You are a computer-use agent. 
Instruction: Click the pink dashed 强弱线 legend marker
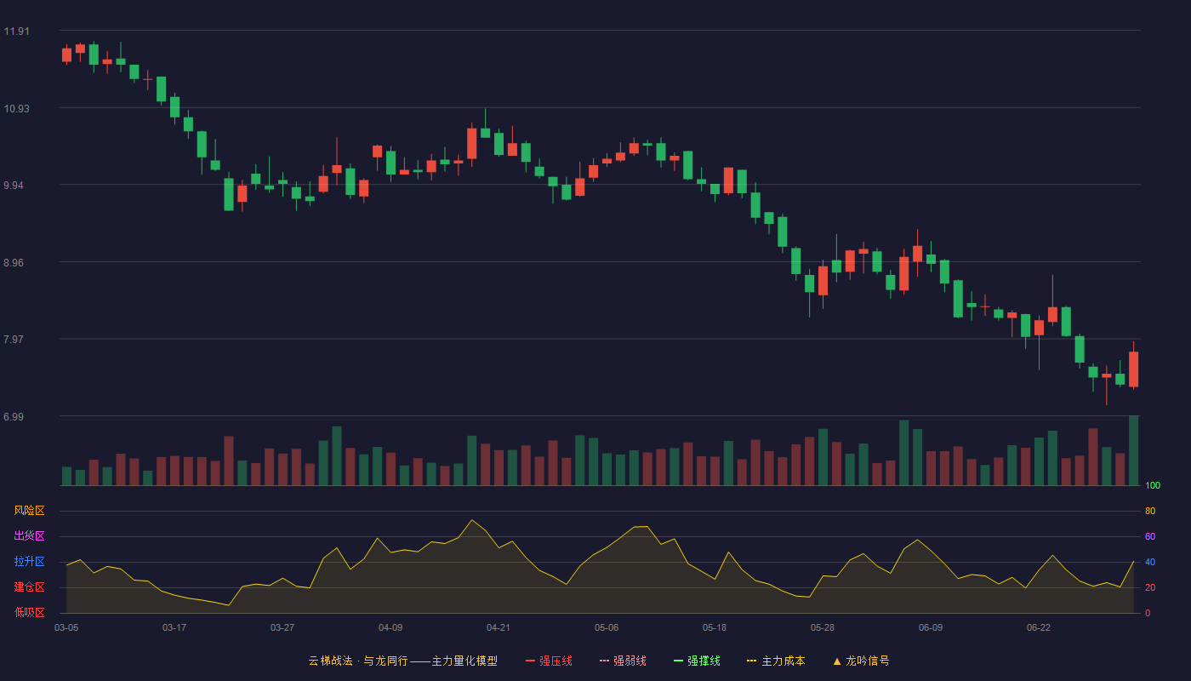pos(605,661)
